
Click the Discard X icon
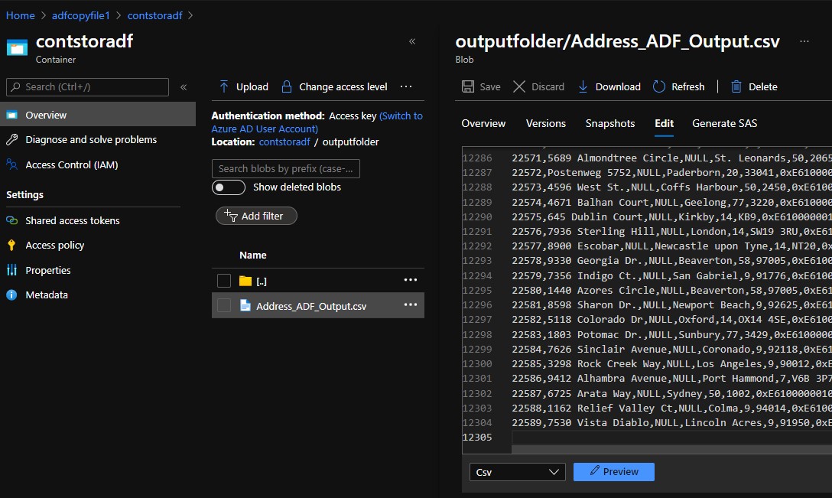point(519,86)
